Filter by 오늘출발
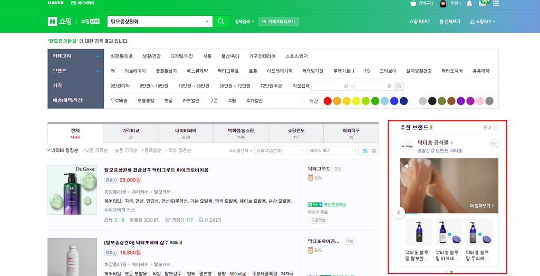The width and height of the screenshot is (540, 276). [x=146, y=101]
